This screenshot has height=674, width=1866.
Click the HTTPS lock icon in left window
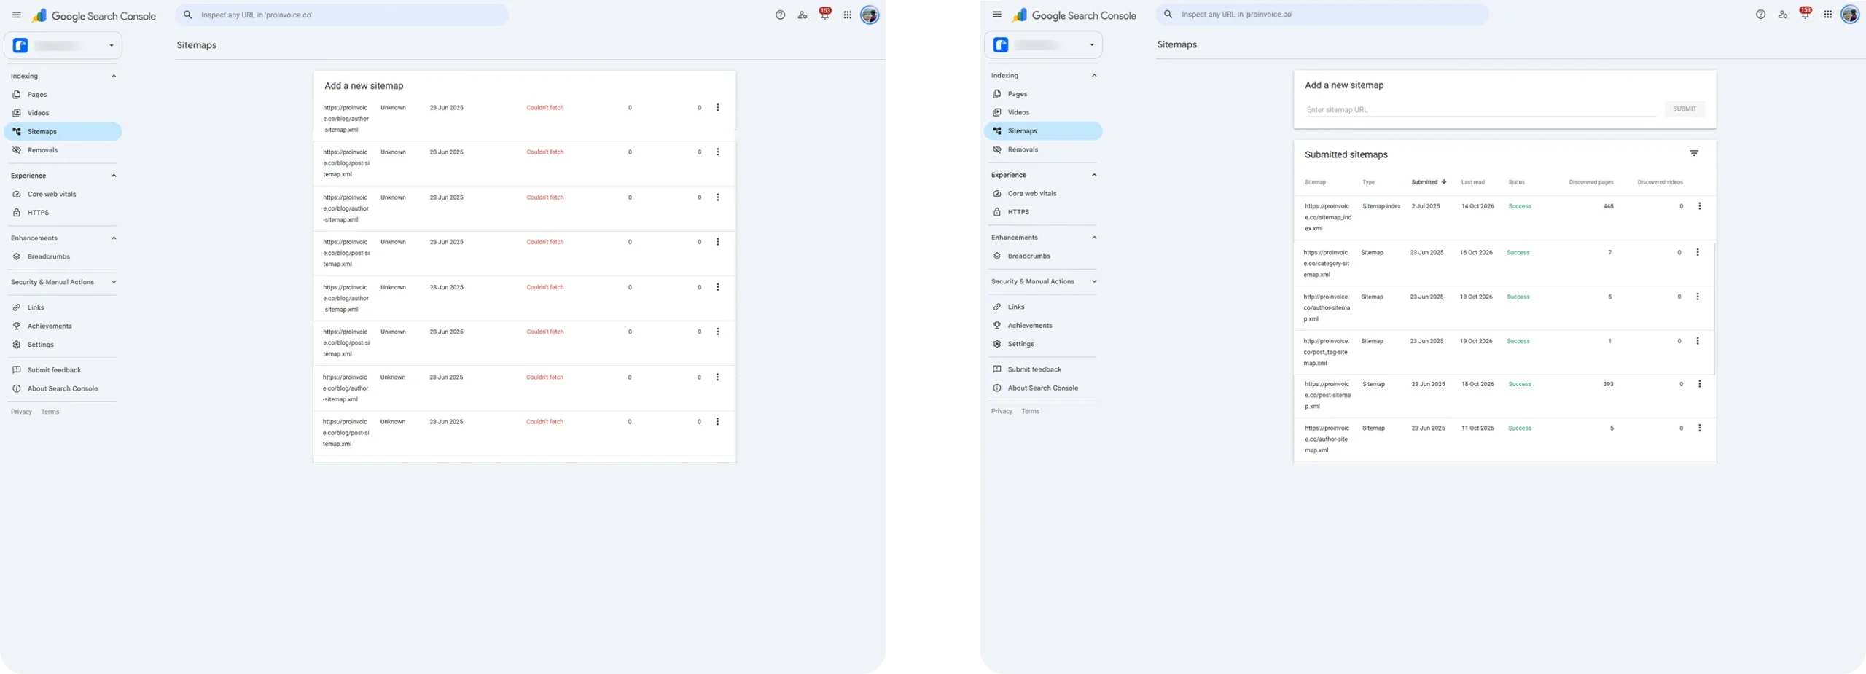click(17, 213)
